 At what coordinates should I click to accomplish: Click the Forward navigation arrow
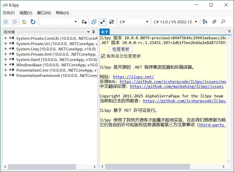click(x=15, y=22)
